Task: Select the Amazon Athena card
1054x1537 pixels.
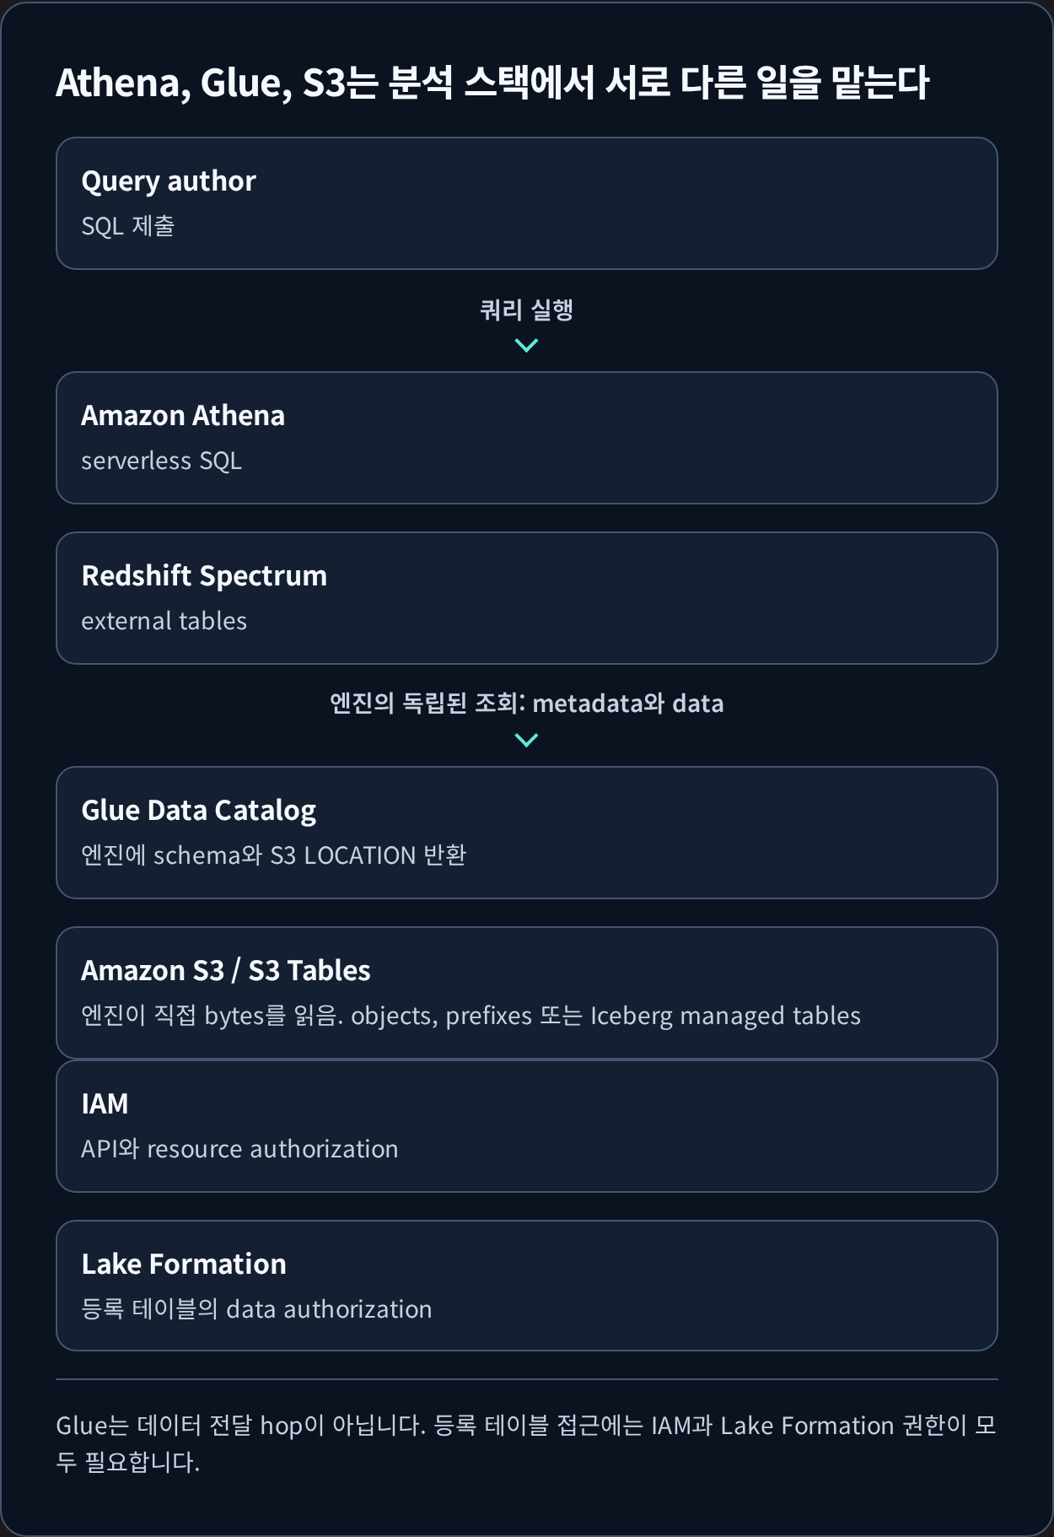Action: pos(527,438)
